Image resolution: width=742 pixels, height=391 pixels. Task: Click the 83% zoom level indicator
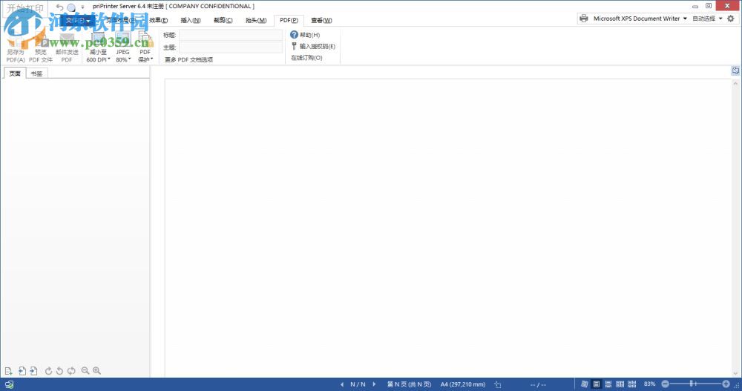click(x=650, y=384)
